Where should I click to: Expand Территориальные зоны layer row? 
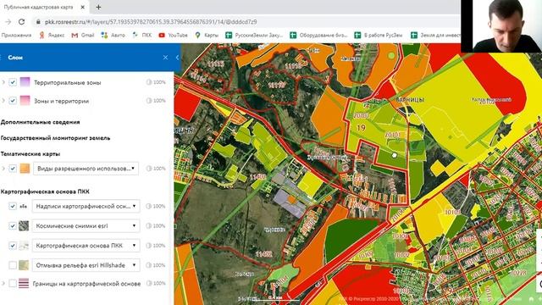[x=3, y=82]
